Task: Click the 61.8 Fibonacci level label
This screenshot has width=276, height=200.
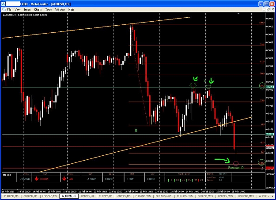Action: 262,62
